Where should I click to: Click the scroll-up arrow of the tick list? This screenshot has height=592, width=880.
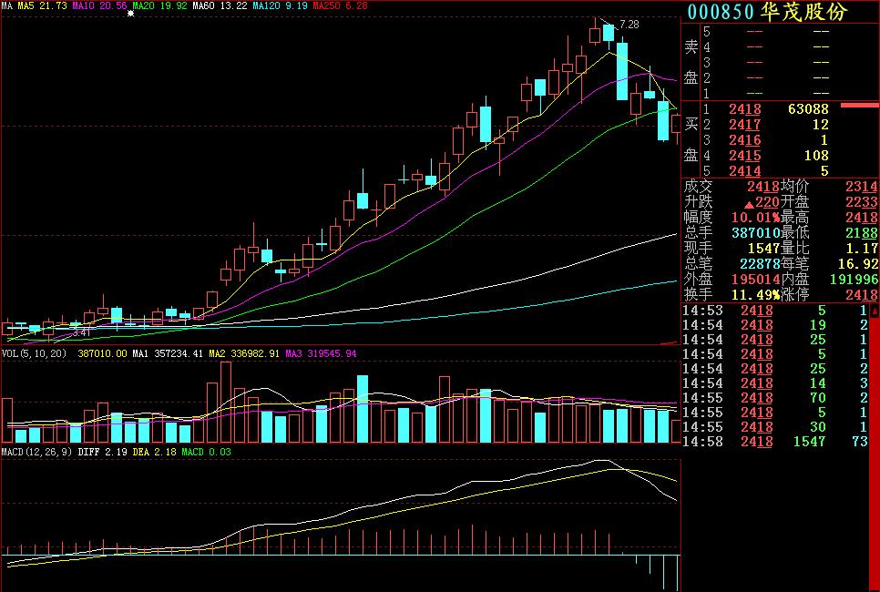click(x=875, y=311)
